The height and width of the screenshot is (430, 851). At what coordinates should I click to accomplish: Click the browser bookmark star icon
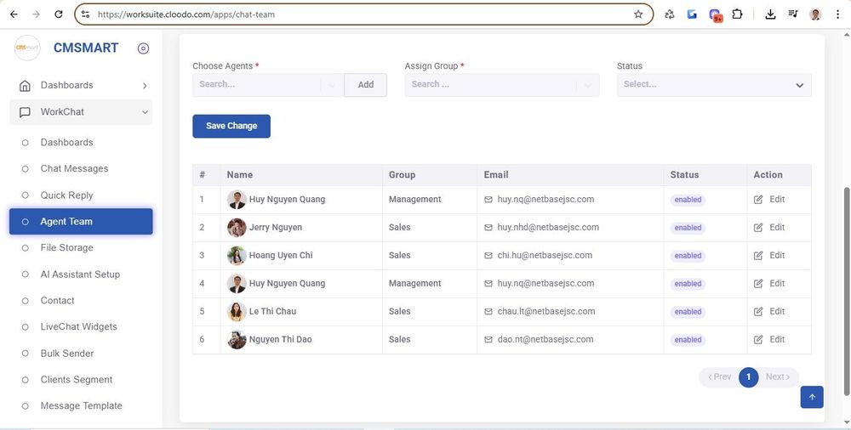click(x=638, y=14)
